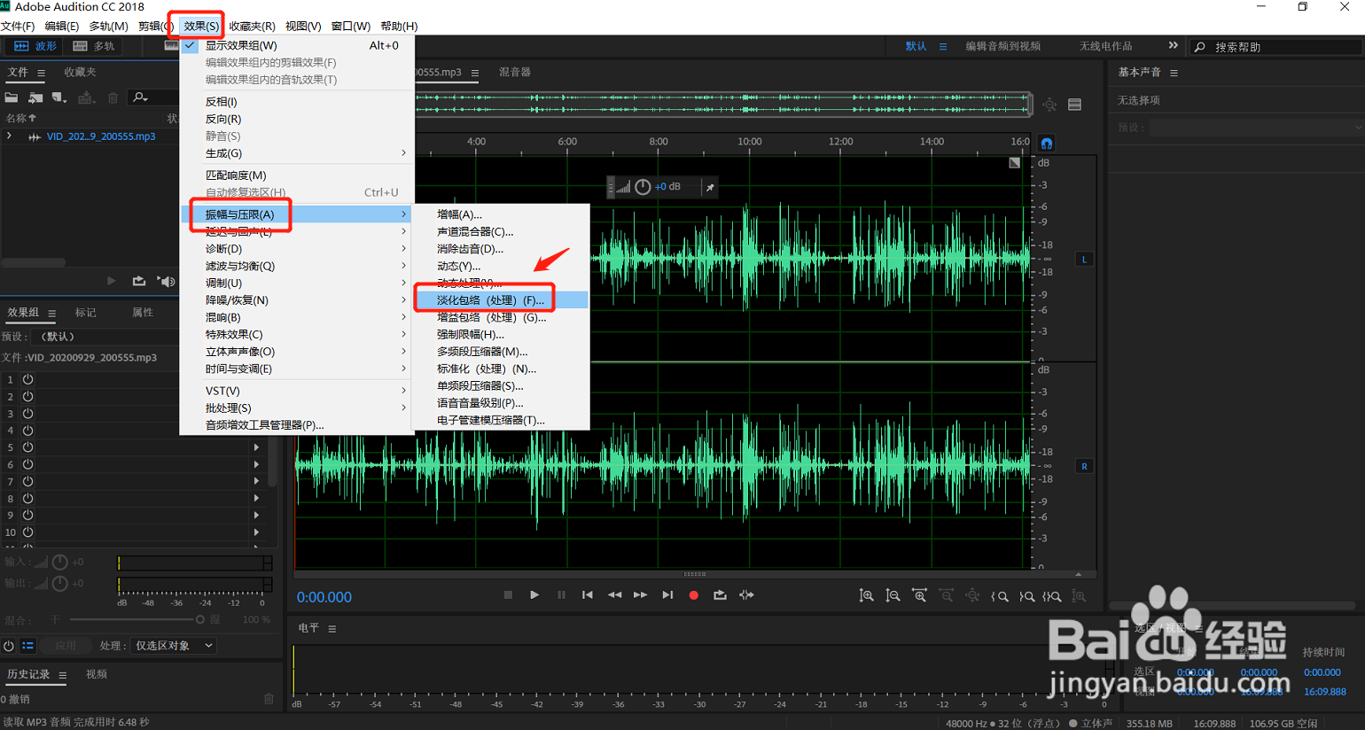Click the red record button

(x=694, y=595)
